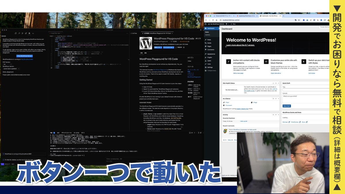Select the 詳細 details tab of extension

[x=141, y=53]
